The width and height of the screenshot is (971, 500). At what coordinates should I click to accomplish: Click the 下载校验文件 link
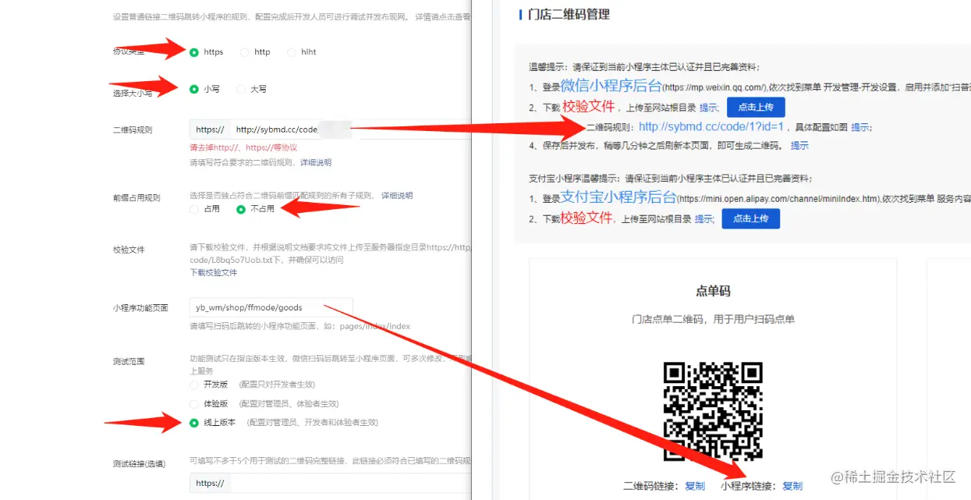tap(214, 273)
